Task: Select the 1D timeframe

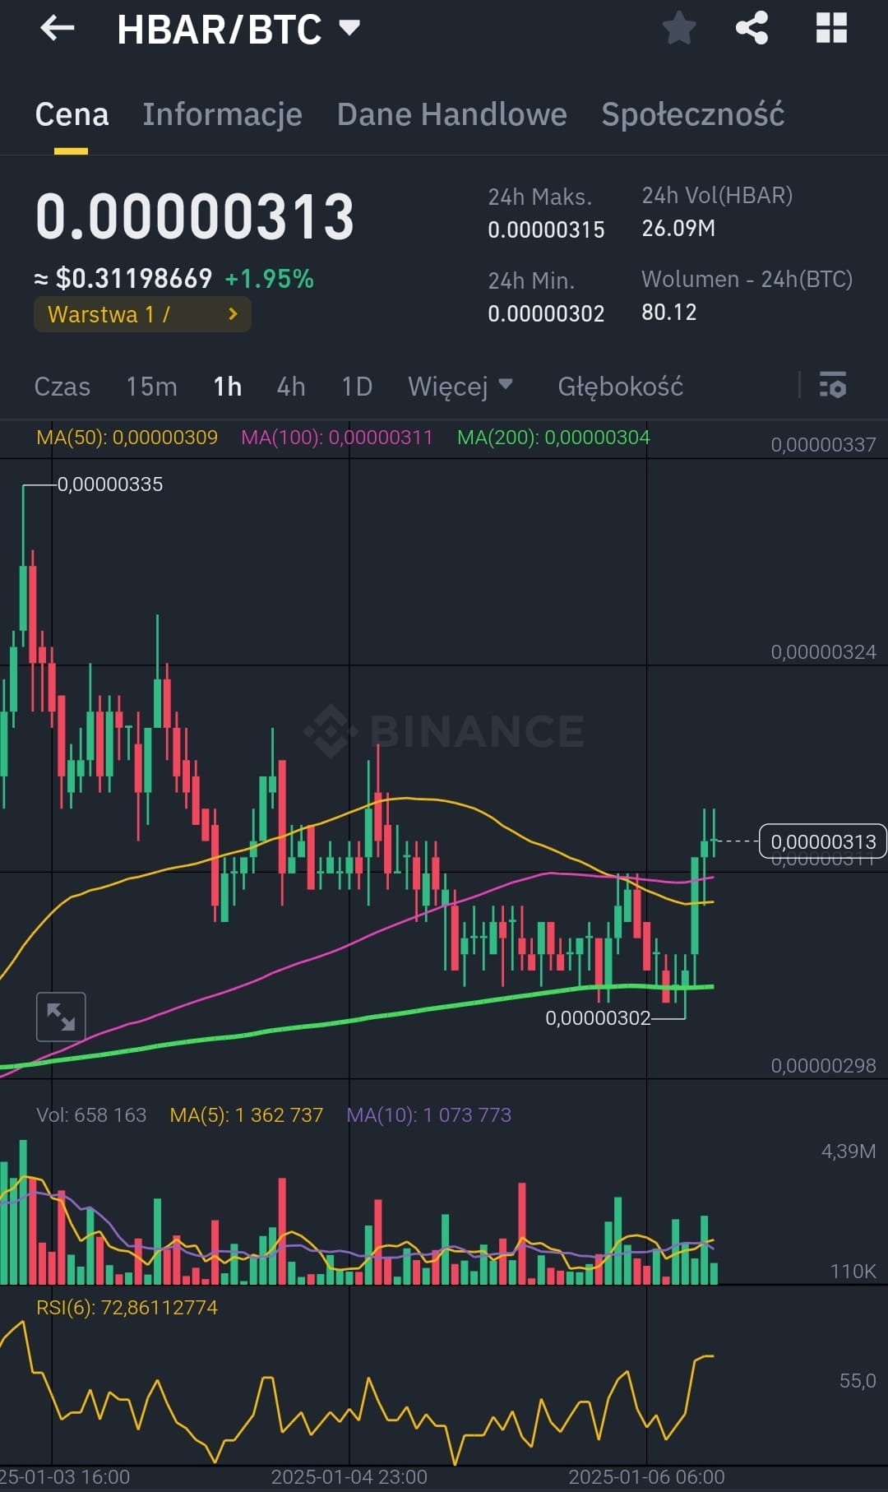Action: (357, 387)
